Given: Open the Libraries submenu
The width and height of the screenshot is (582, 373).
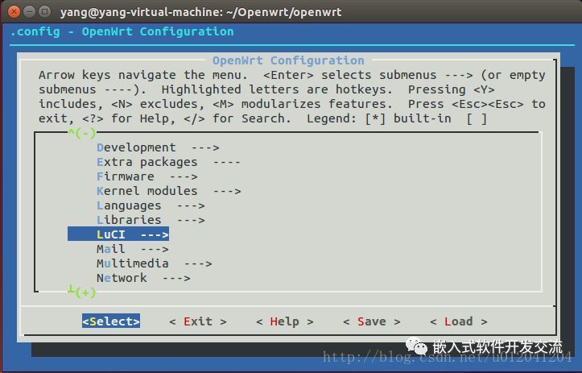Looking at the screenshot, I should pyautogui.click(x=151, y=220).
